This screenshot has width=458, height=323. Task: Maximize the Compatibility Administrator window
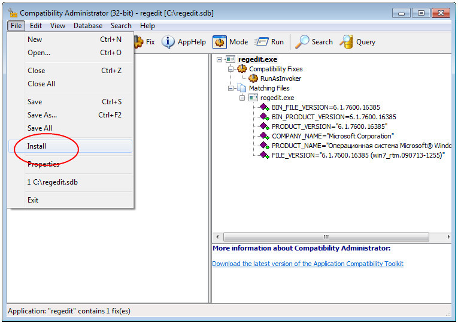[x=421, y=13]
